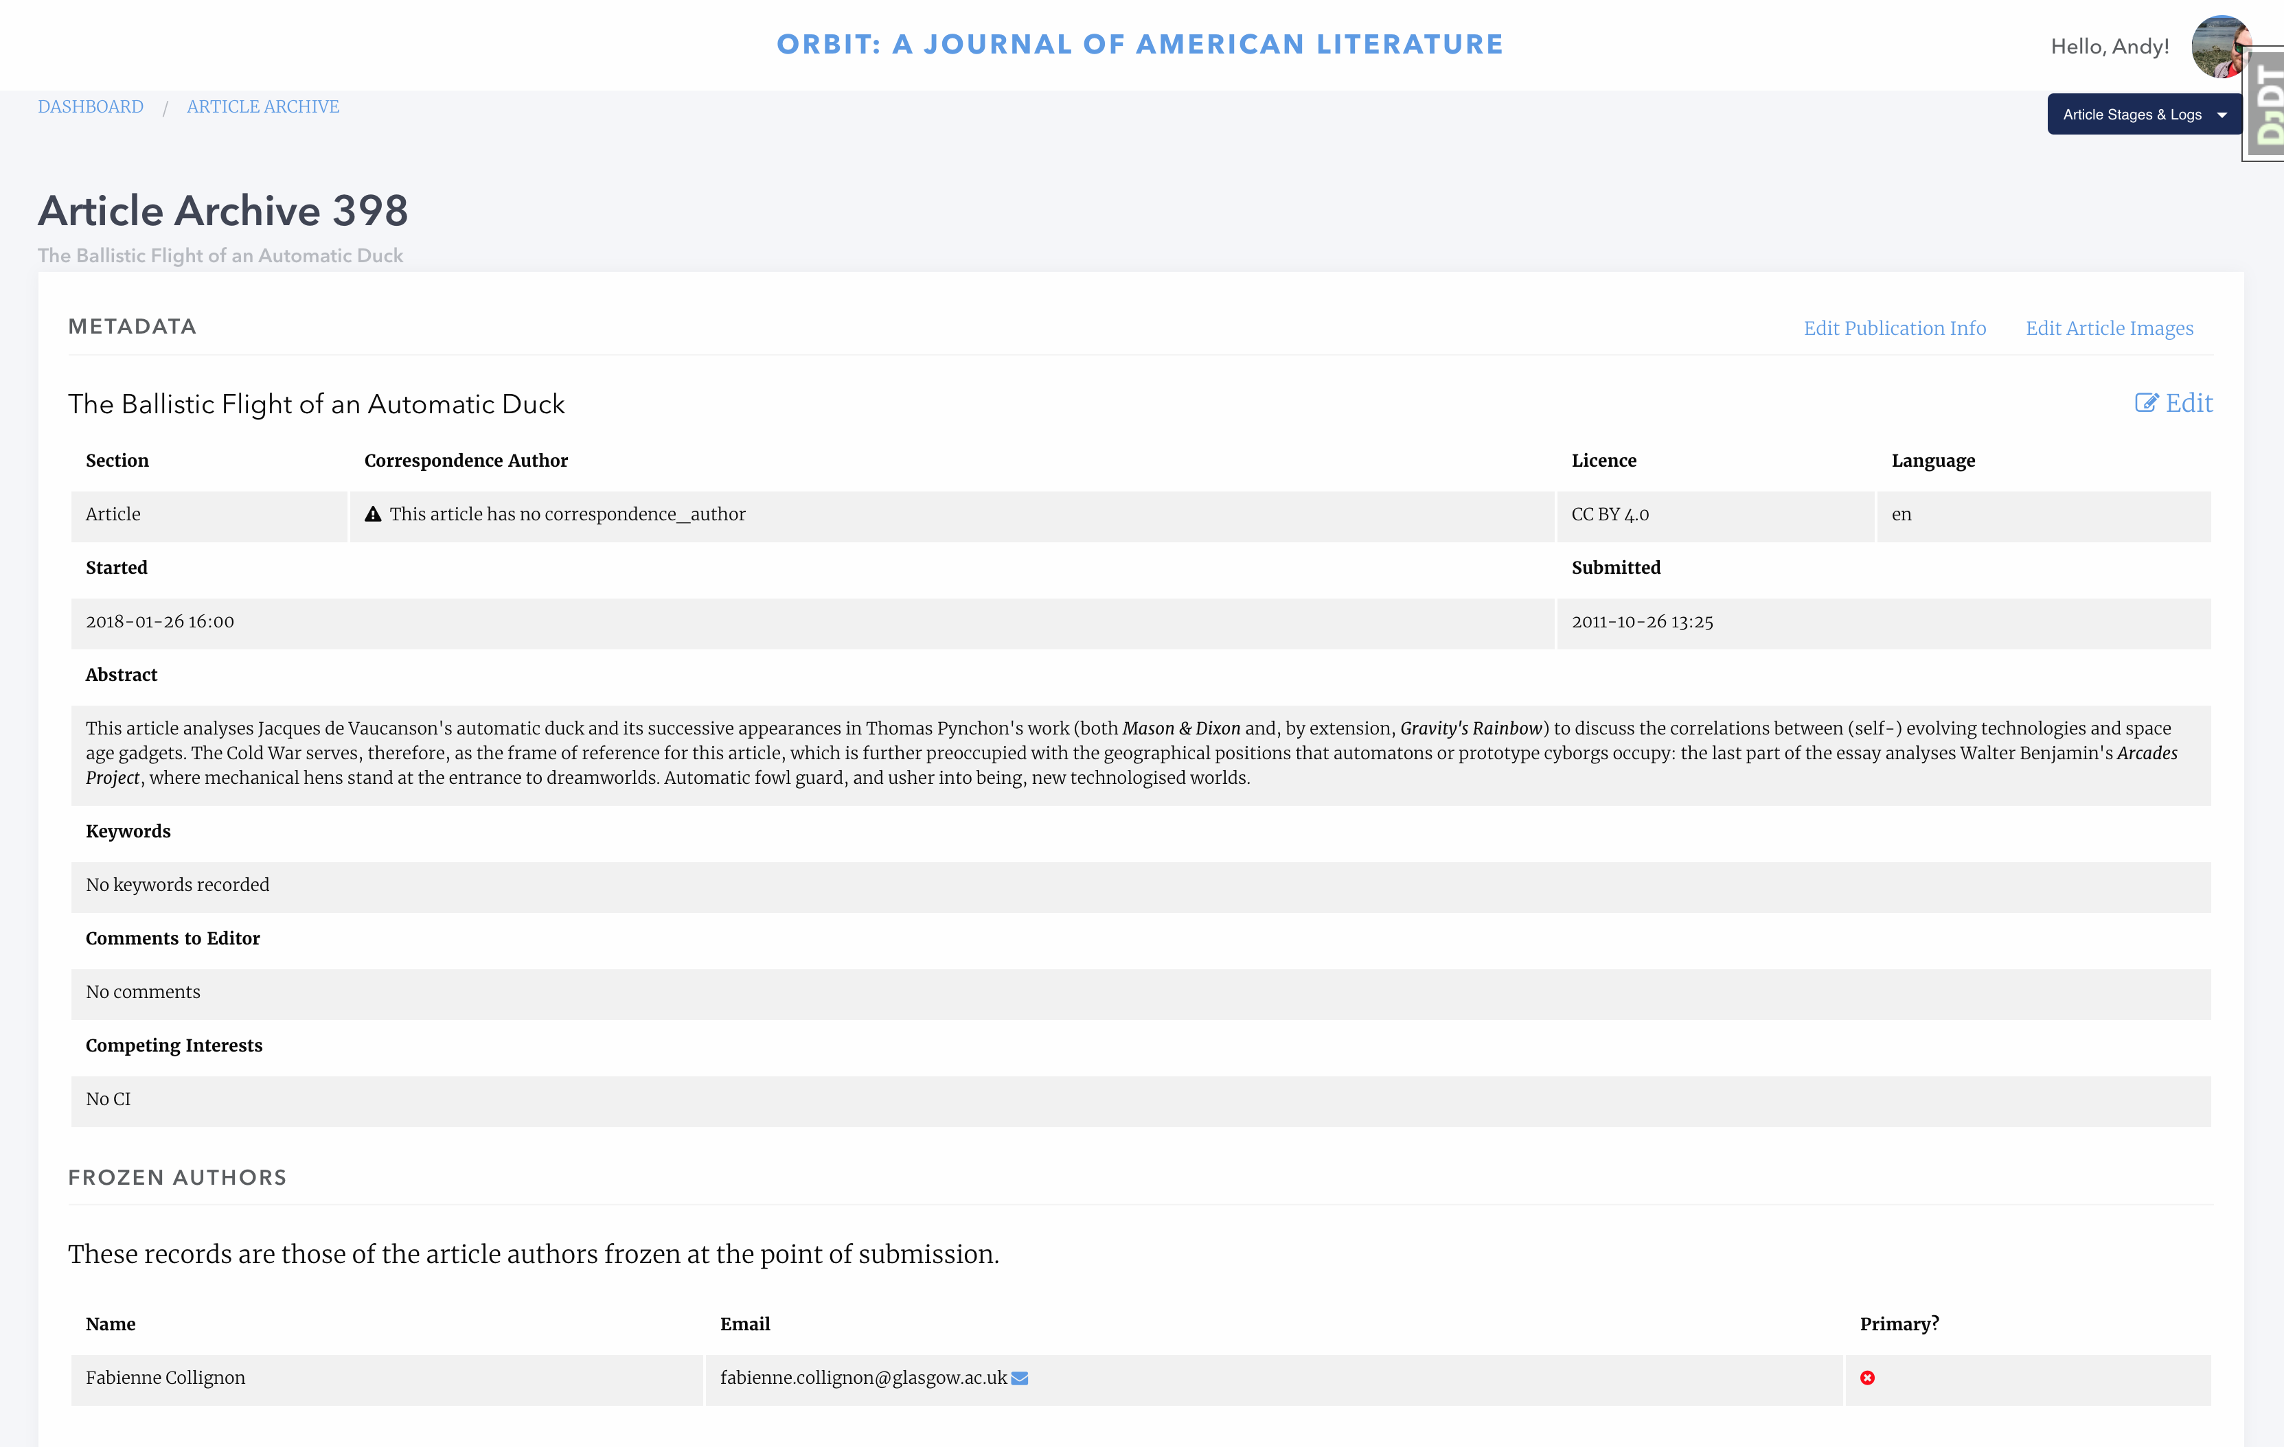This screenshot has width=2284, height=1447.
Task: Click the red cross Primary status icon
Action: [1866, 1378]
